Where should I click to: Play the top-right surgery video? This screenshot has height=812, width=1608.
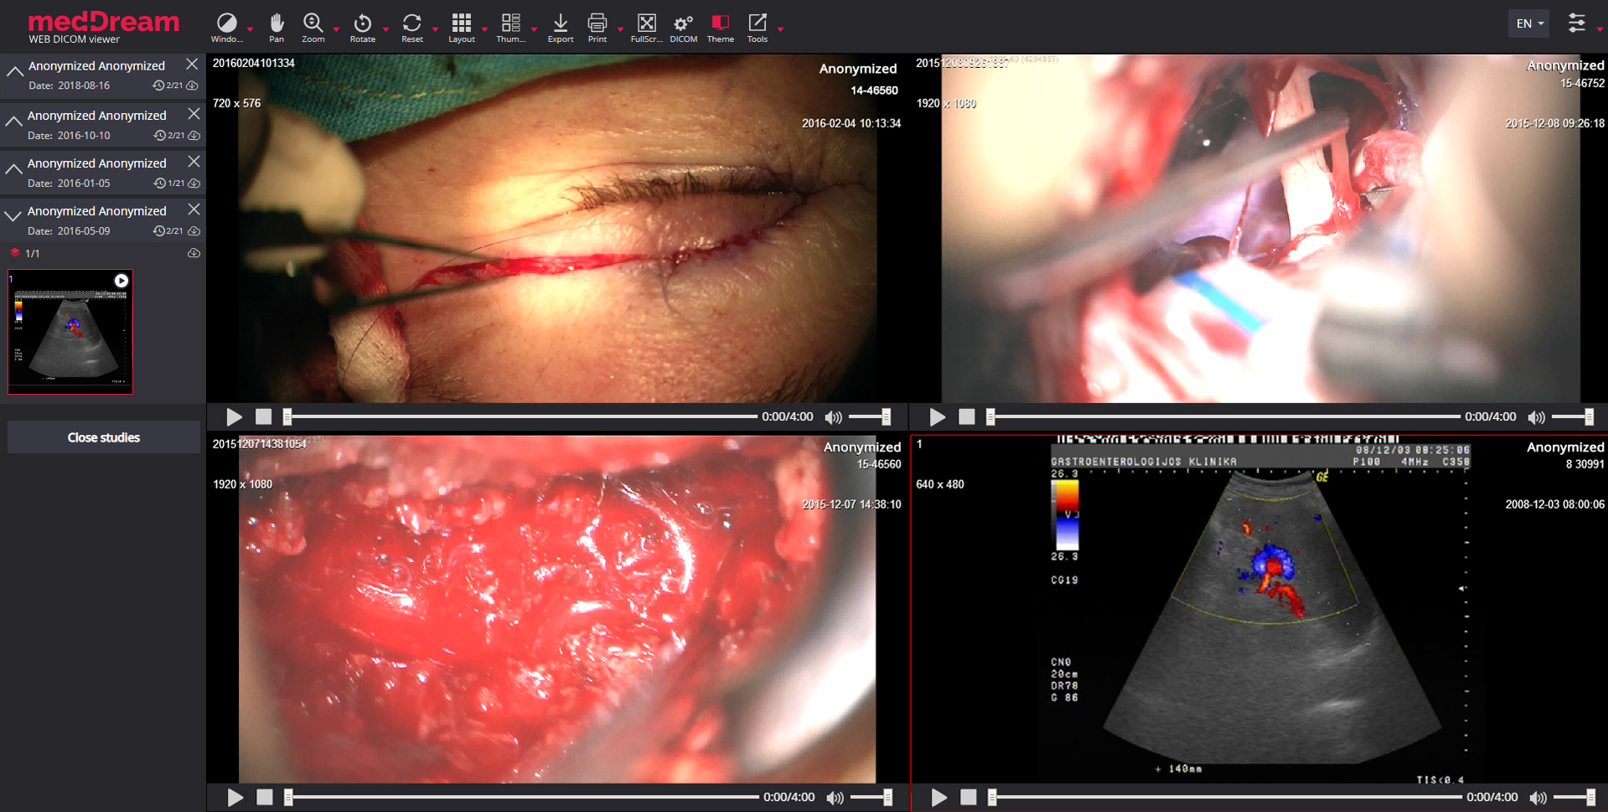tap(938, 417)
